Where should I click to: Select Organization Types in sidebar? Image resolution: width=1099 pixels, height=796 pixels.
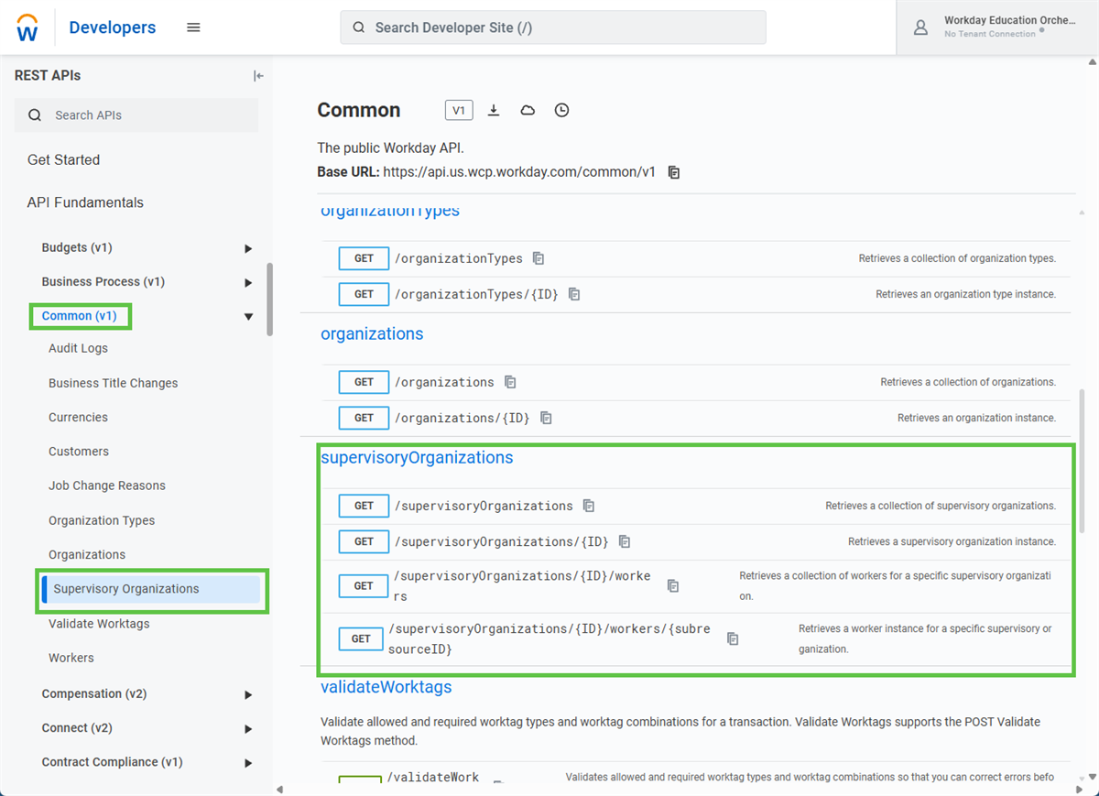(x=102, y=520)
